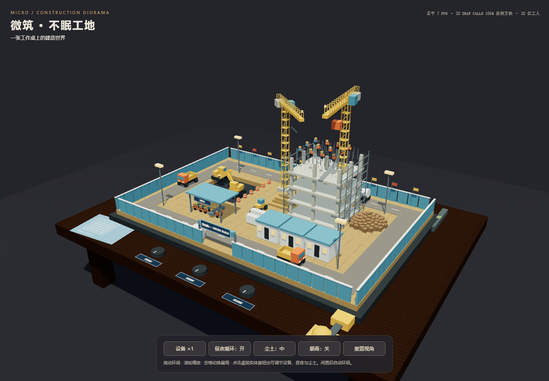Click the desk knob closest to the hard hat
The image size is (549, 381).
coord(247,291)
